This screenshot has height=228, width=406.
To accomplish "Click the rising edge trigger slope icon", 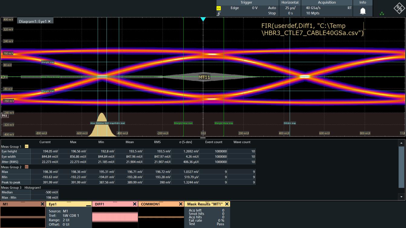I will tap(219, 13).
